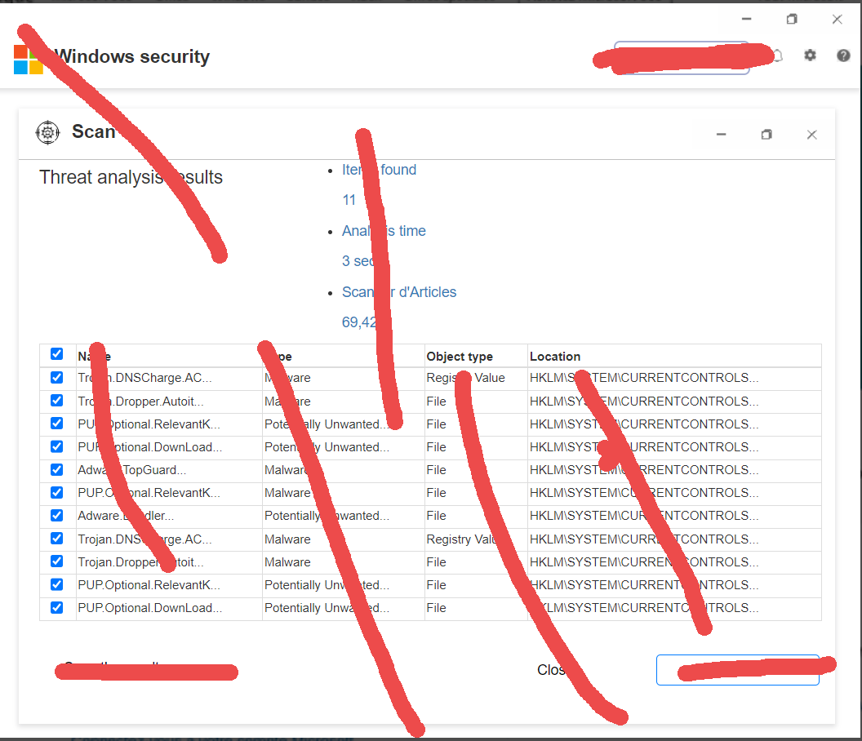Sort by the Type column header
This screenshot has height=741, width=862.
[278, 356]
